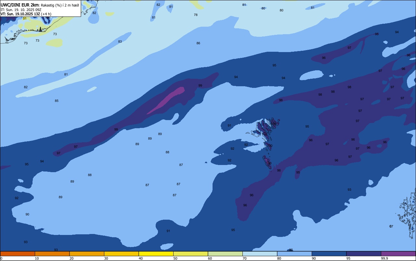The image size is (416, 261).
Task: Click the 40–50 bright yellow legend swatch
Action: point(156,254)
